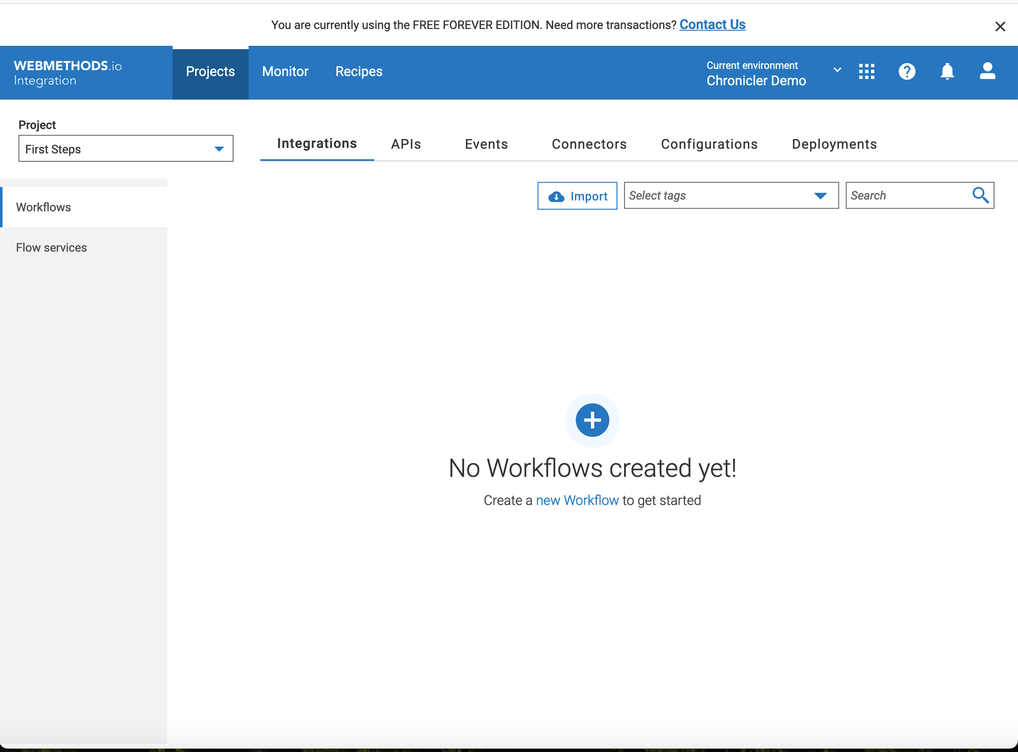This screenshot has height=752, width=1018.
Task: Click the new Workflow link
Action: click(577, 500)
